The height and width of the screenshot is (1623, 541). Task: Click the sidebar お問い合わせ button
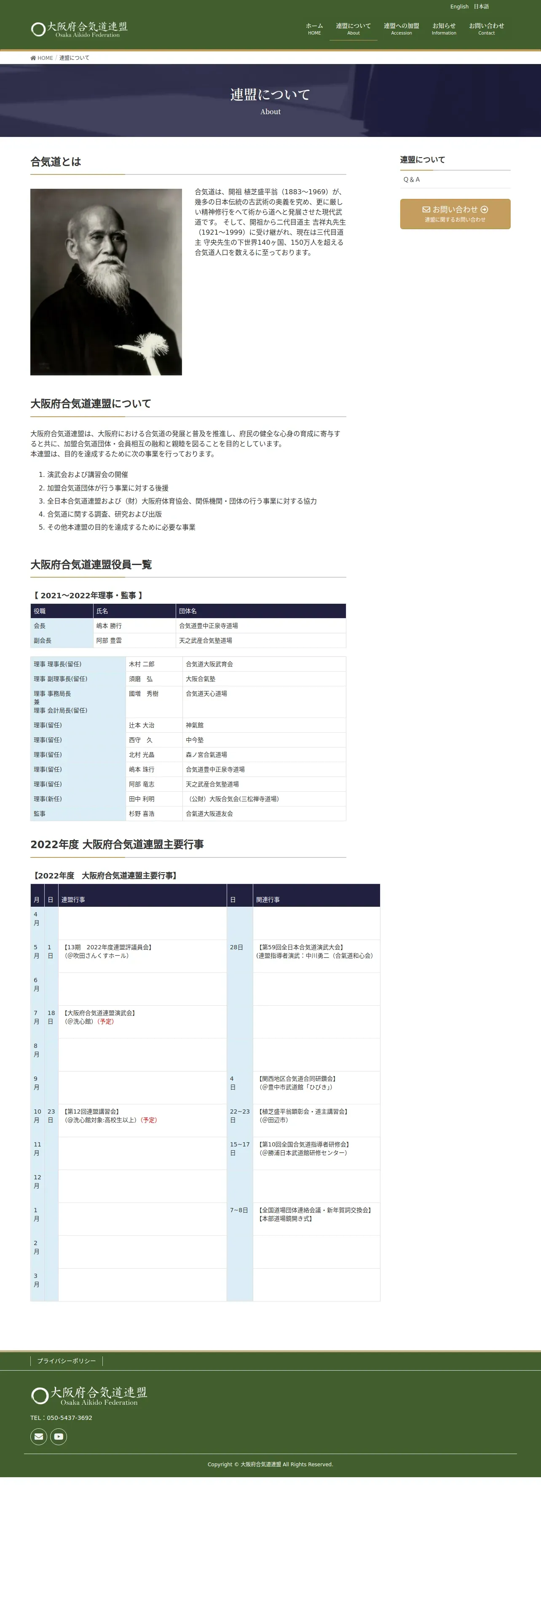pos(455,214)
